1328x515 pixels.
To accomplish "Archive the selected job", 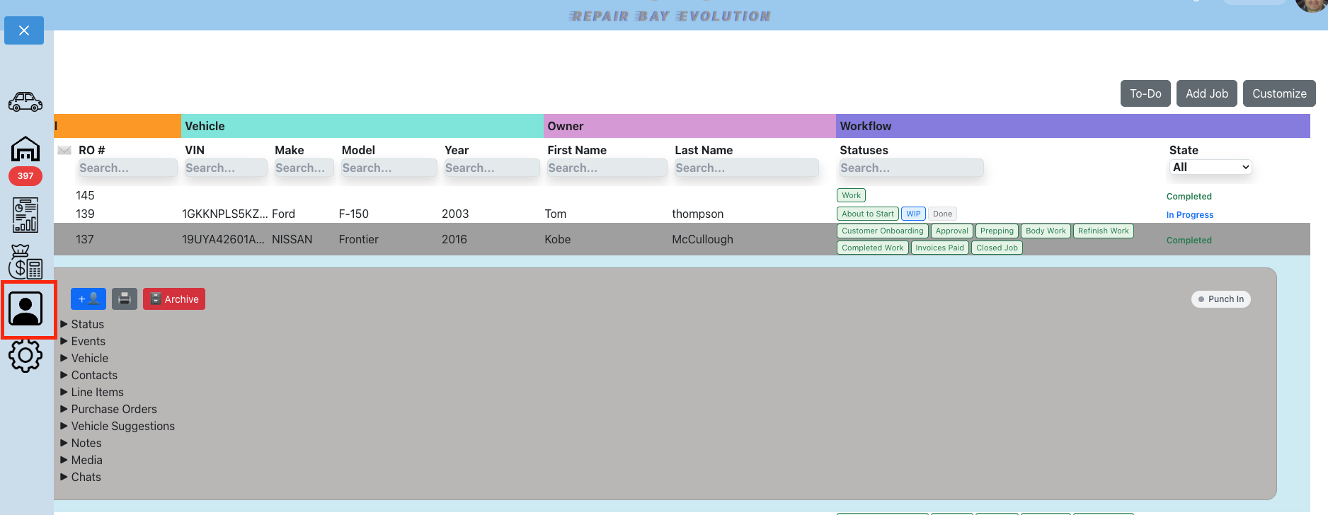I will tap(174, 299).
